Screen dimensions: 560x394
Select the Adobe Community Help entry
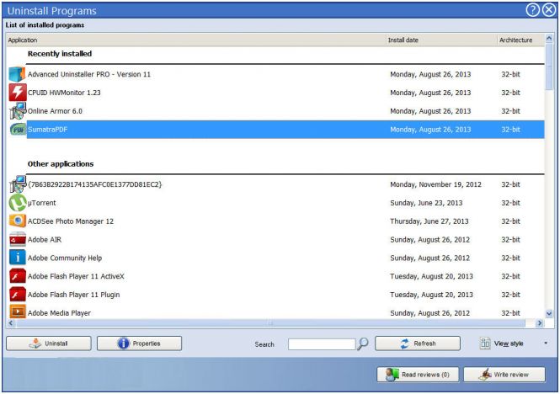pos(65,258)
